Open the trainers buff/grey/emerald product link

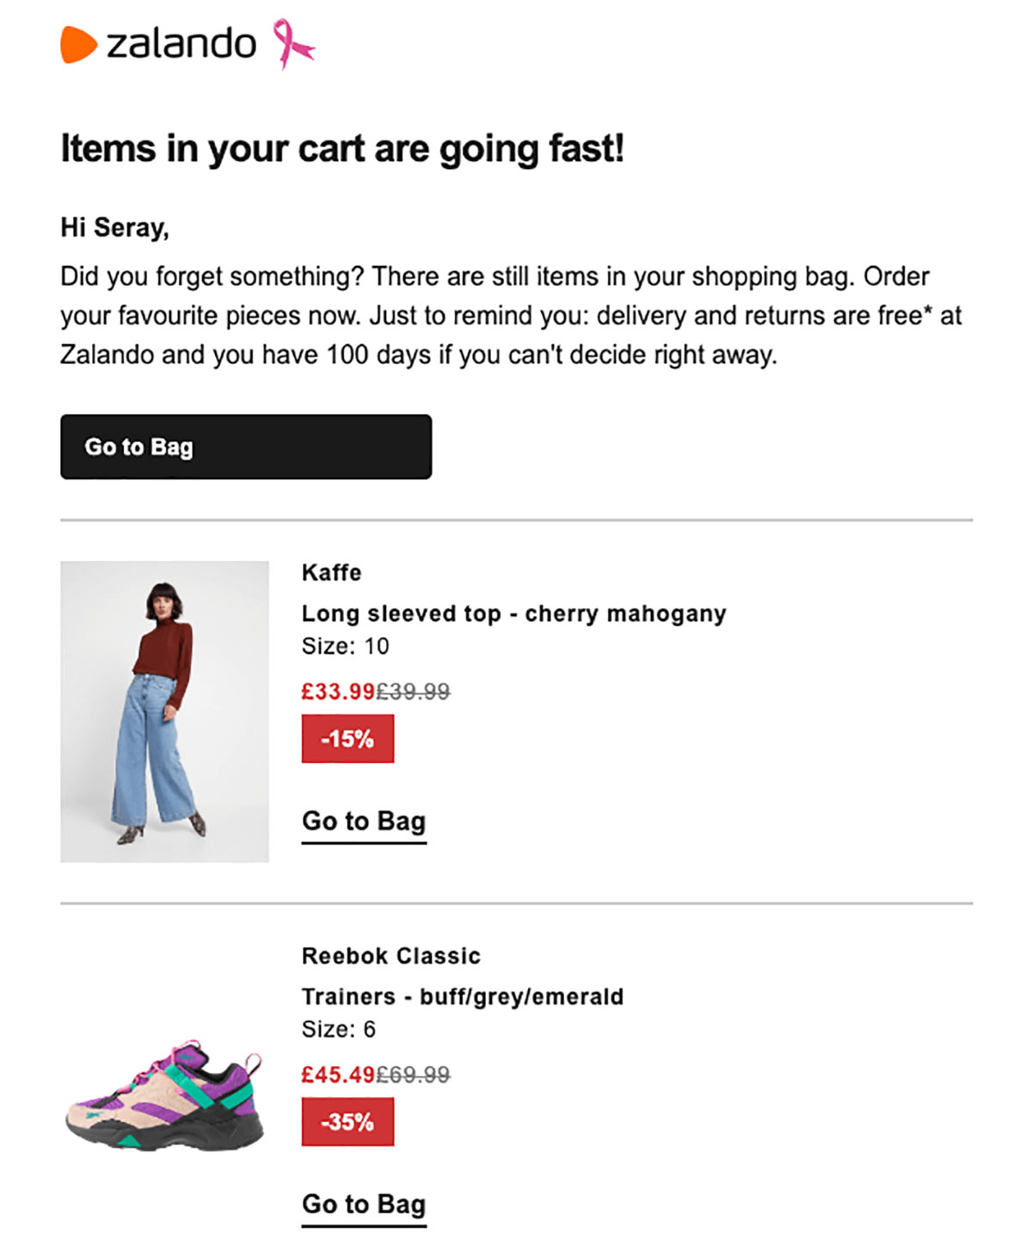coord(463,996)
